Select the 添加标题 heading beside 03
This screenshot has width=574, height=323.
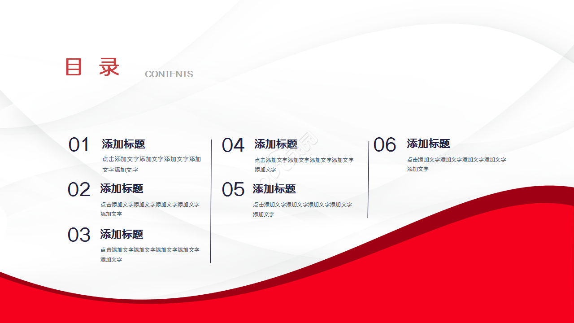point(122,234)
